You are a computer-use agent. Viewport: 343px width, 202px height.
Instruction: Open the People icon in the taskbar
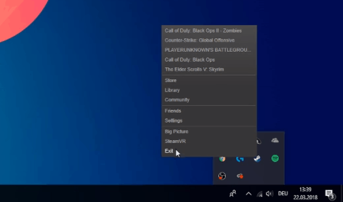pyautogui.click(x=233, y=194)
